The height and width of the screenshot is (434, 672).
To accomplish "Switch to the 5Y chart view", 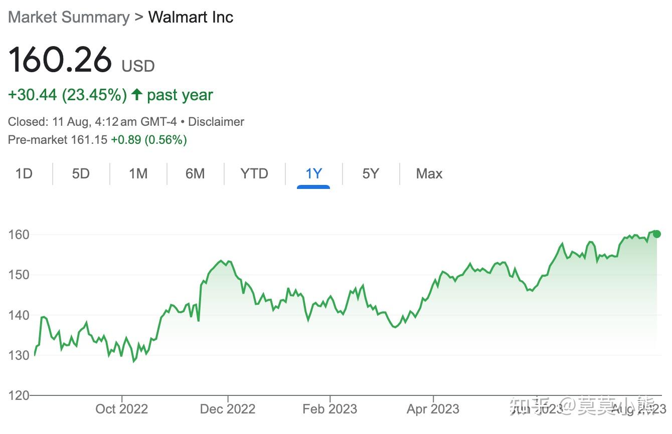I will pyautogui.click(x=371, y=174).
